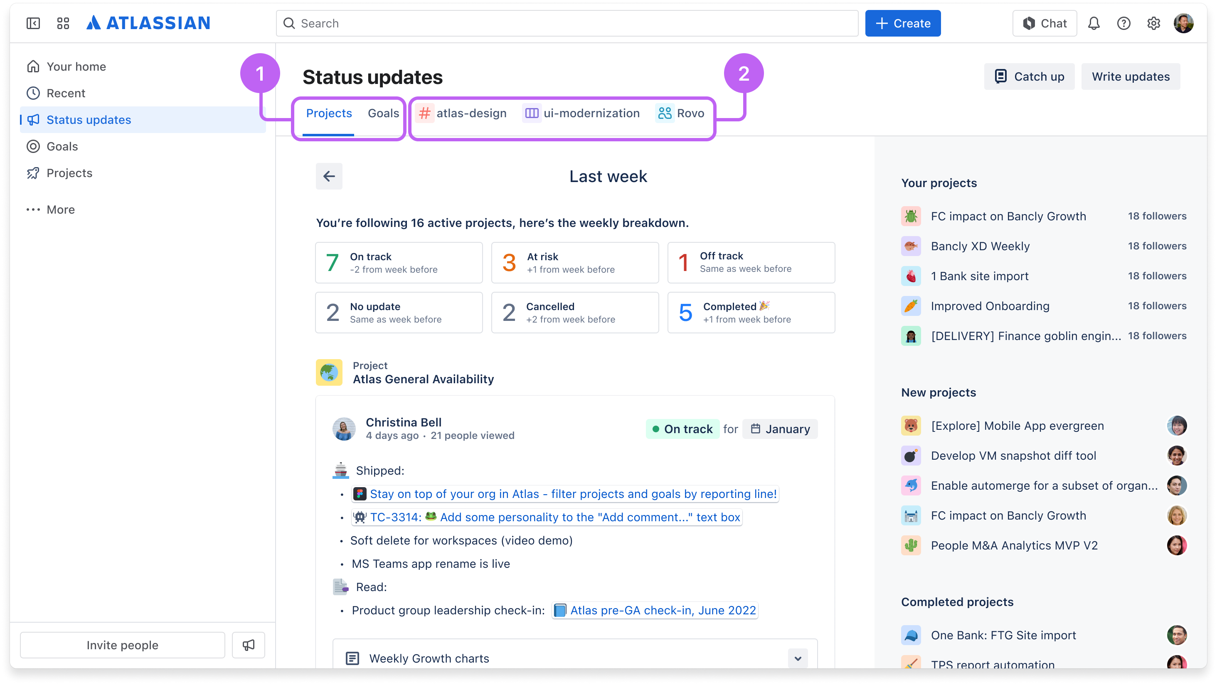Click the Bancly XD Weekly fish icon
1217x685 pixels.
pos(911,246)
